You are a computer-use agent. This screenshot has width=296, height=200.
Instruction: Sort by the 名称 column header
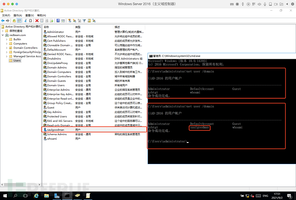58,27
